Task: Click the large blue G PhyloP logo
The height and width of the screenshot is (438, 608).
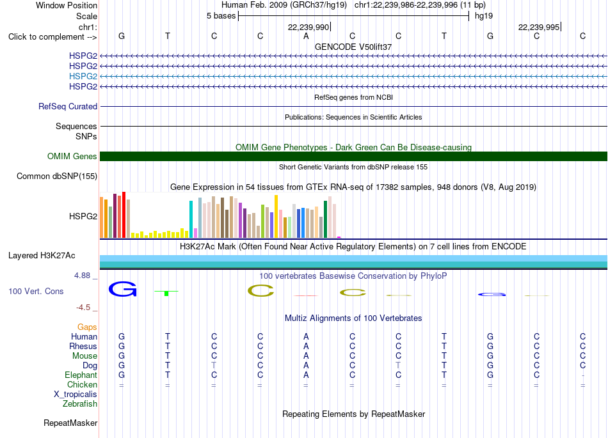Action: (x=122, y=289)
